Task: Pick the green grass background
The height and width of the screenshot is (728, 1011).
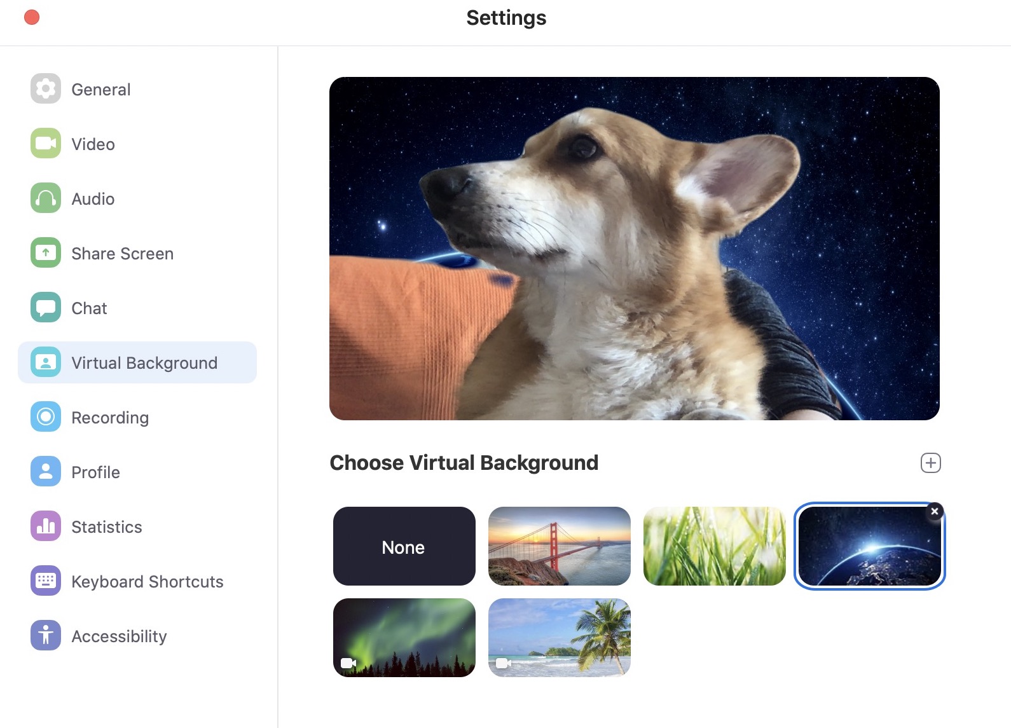Action: [714, 546]
